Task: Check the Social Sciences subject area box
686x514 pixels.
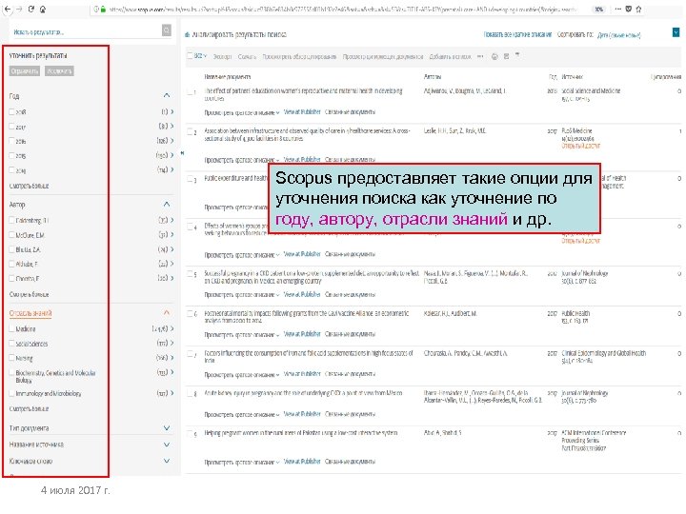Action: [11, 343]
